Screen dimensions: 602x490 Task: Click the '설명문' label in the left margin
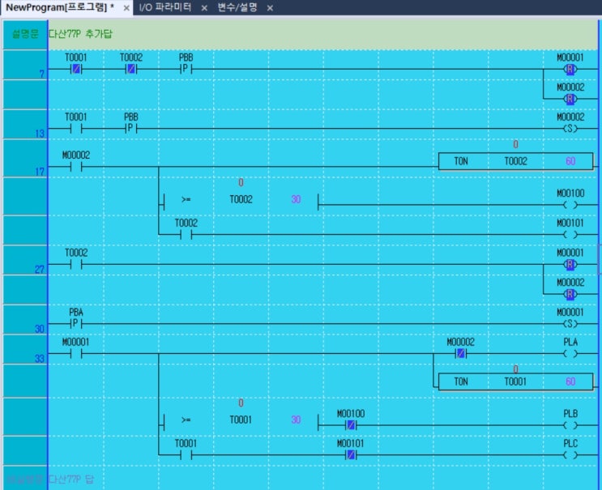click(x=25, y=34)
